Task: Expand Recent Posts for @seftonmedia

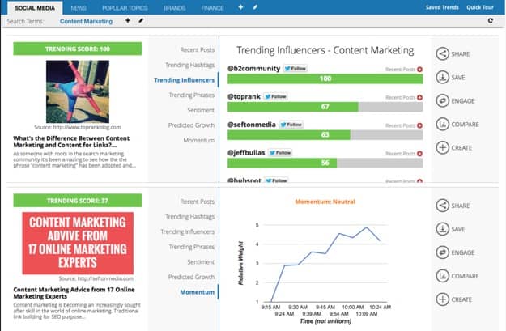Action: pyautogui.click(x=419, y=125)
